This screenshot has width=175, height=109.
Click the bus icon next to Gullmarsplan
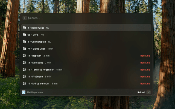pos(24,42)
